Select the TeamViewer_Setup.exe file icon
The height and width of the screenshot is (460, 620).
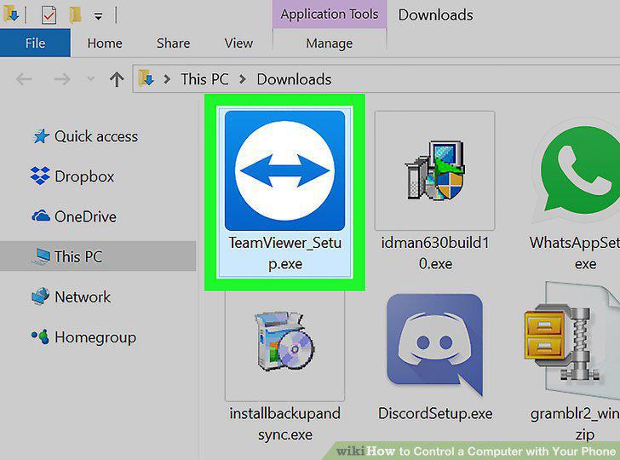point(284,170)
